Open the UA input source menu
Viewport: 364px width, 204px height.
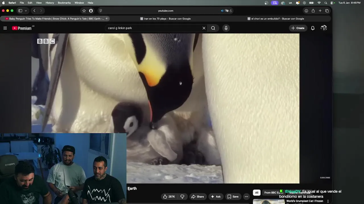pyautogui.click(x=290, y=3)
